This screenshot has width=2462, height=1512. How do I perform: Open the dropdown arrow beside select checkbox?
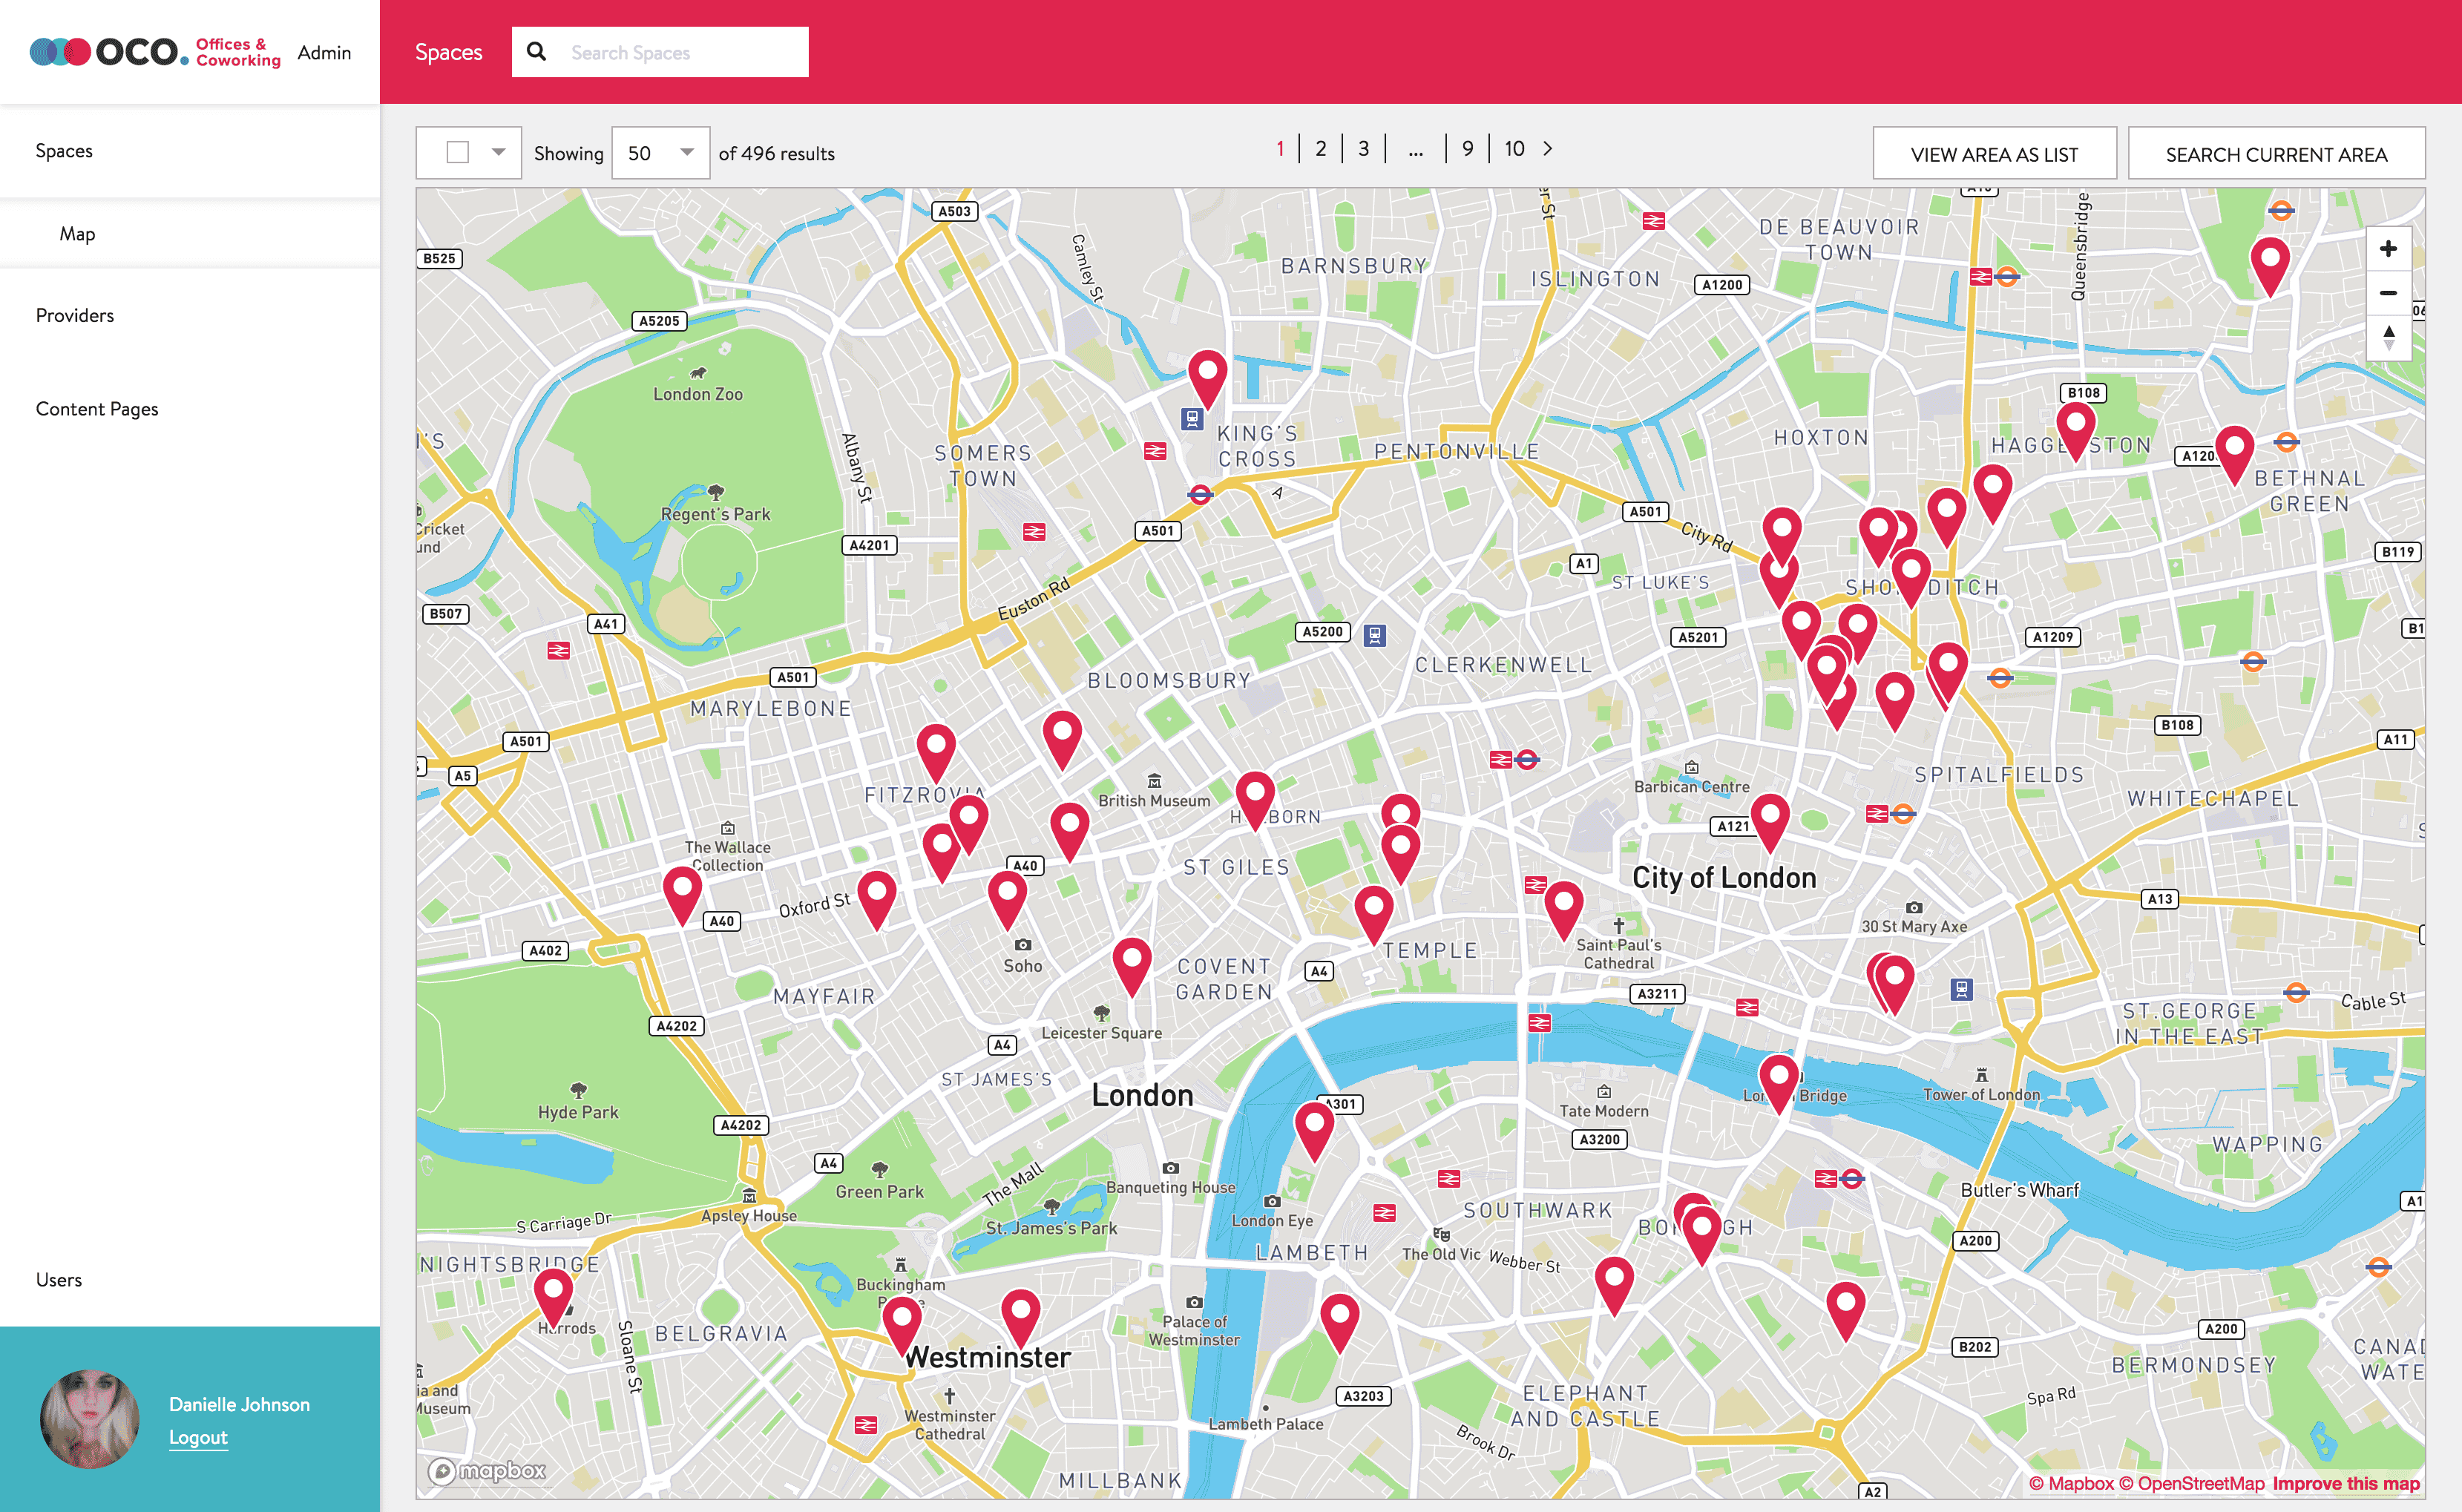point(498,153)
